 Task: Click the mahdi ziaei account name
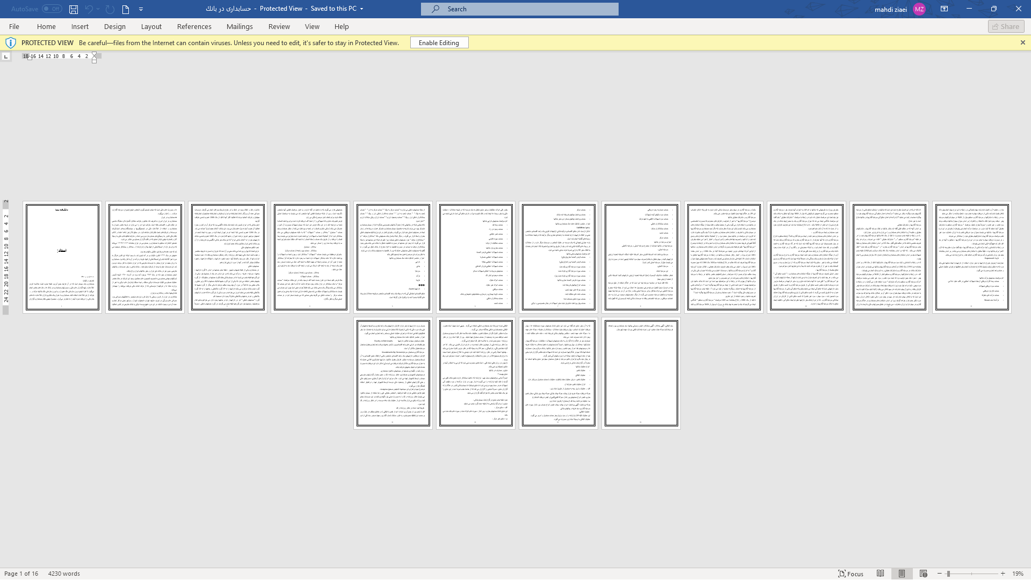[x=890, y=9]
